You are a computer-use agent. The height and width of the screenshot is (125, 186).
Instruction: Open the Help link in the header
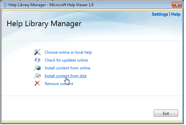176,14
